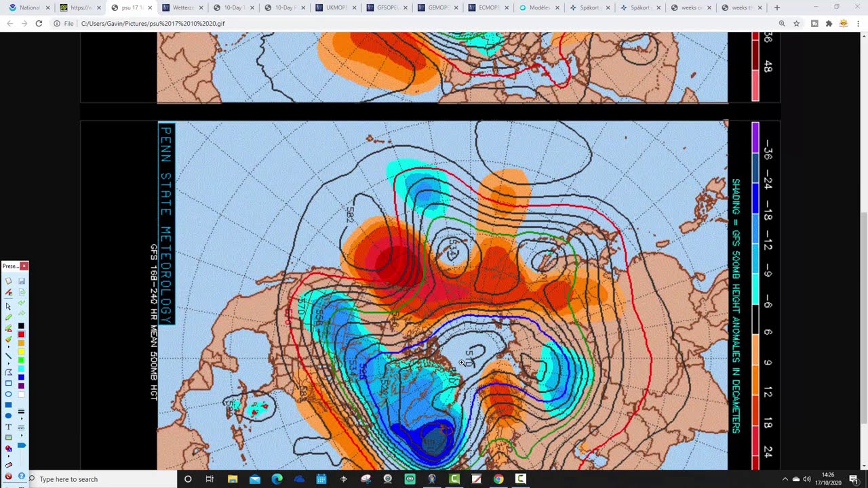Select the eraser tool in annotation toolbar
This screenshot has width=868, height=488.
pos(8,466)
